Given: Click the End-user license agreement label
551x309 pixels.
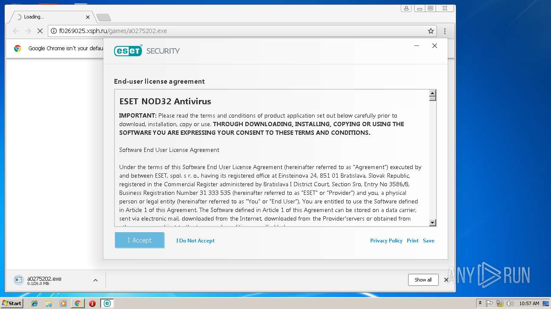Looking at the screenshot, I should click(159, 82).
